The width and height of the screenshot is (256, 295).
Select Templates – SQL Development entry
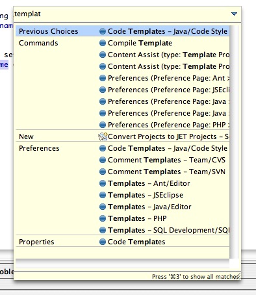coord(168,230)
